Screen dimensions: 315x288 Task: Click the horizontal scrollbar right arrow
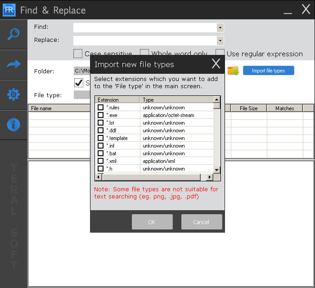coord(210,177)
